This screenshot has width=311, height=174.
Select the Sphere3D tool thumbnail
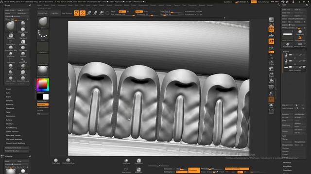[300, 32]
